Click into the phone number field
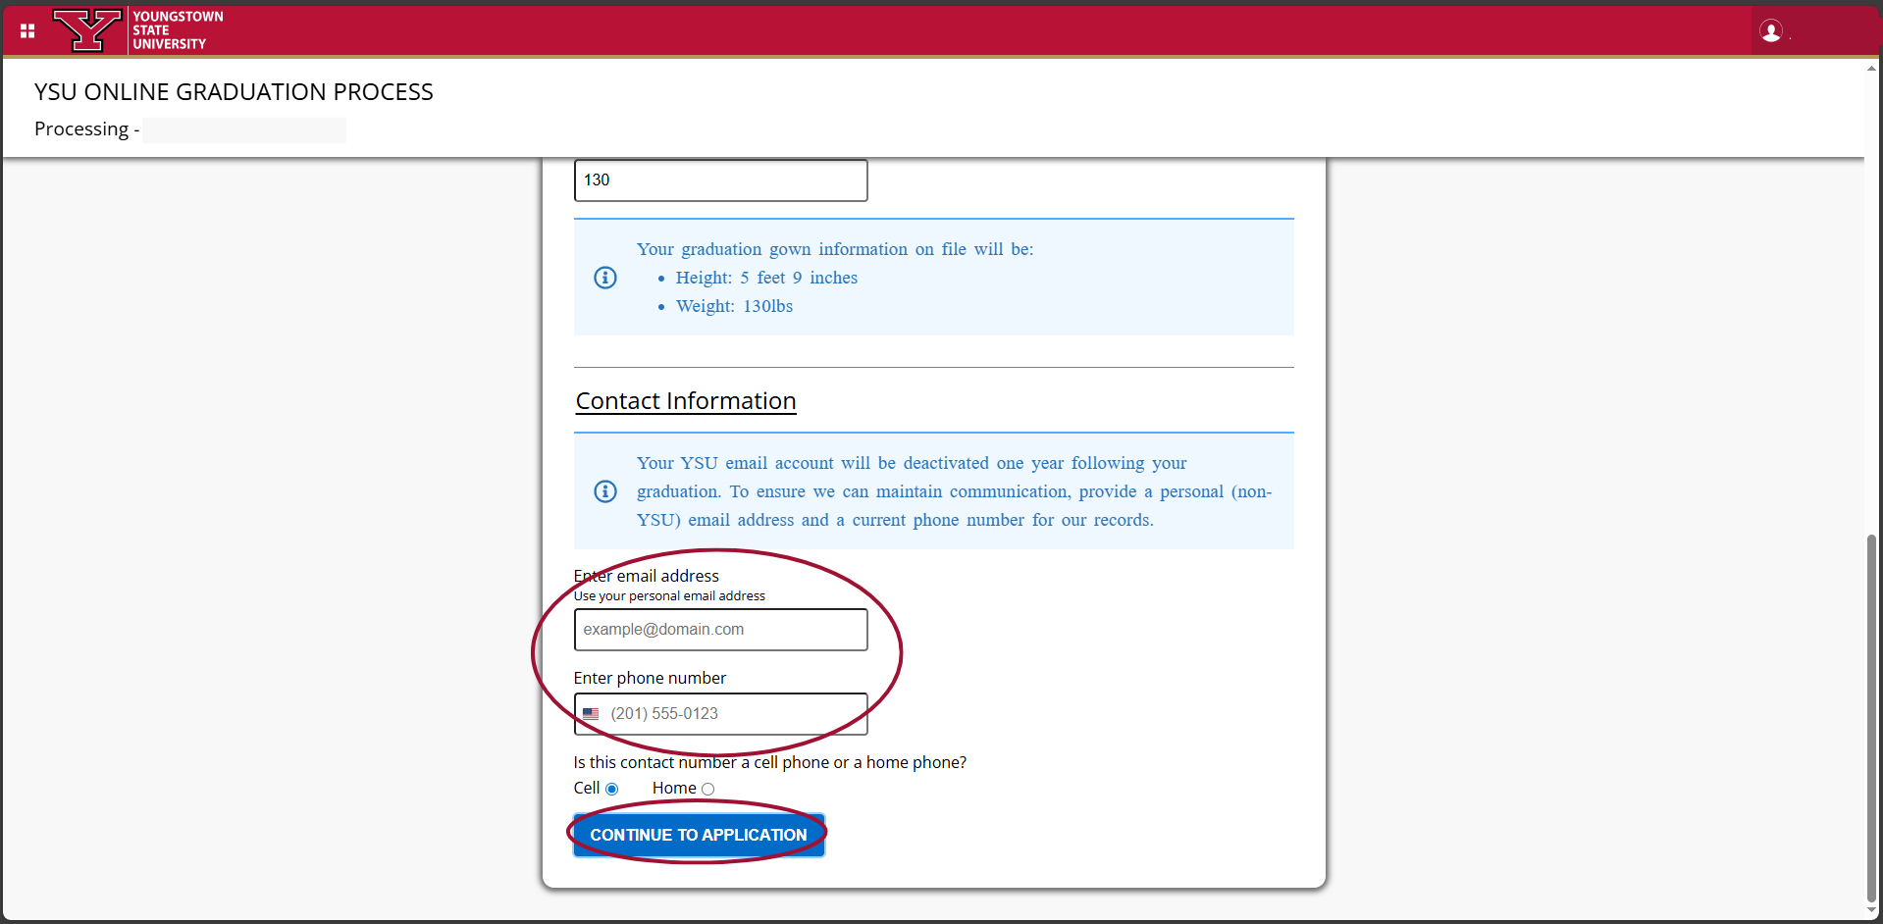The height and width of the screenshot is (924, 1883). [x=736, y=714]
